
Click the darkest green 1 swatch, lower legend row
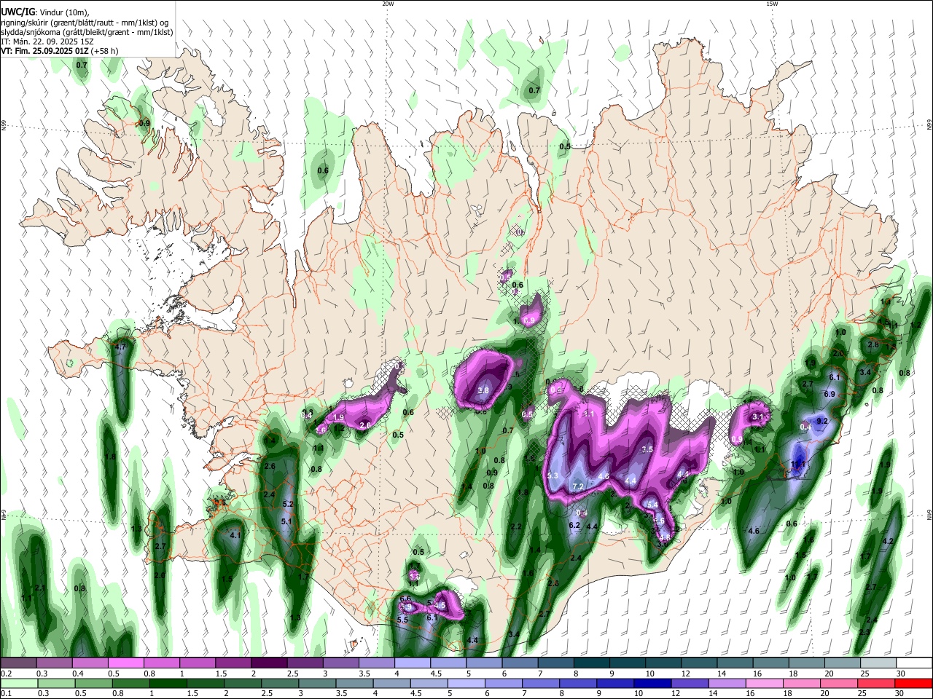[168, 683]
